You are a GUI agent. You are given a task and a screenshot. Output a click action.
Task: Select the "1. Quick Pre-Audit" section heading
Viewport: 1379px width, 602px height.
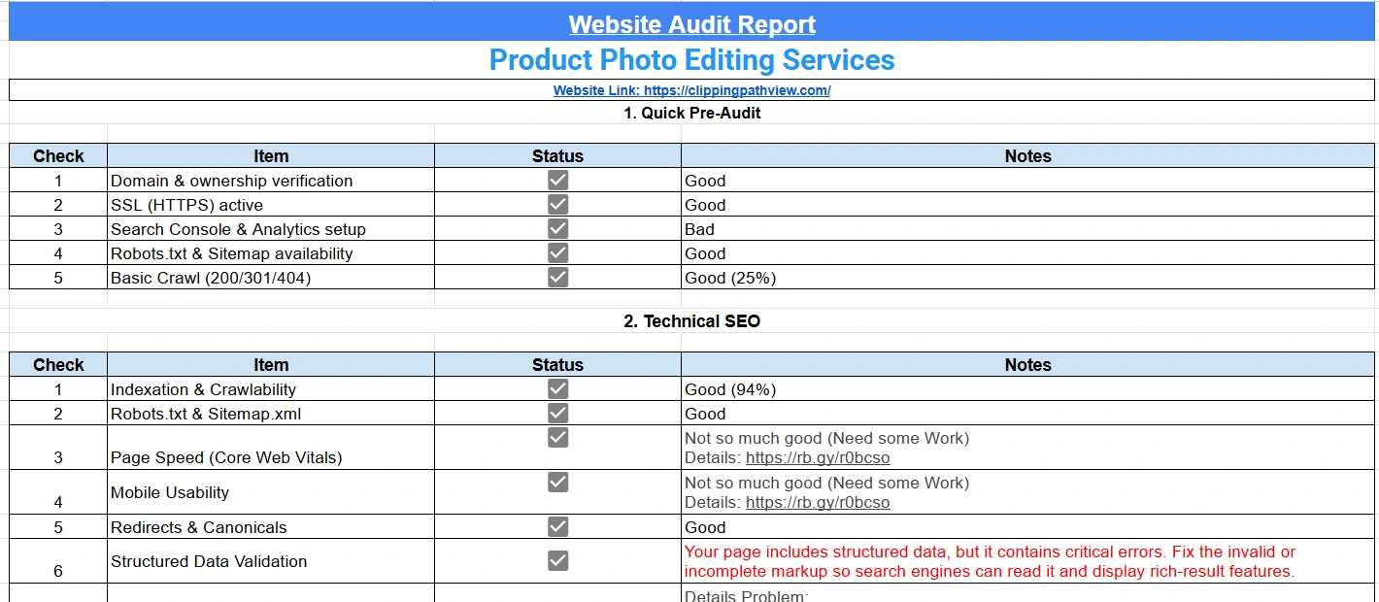click(691, 113)
